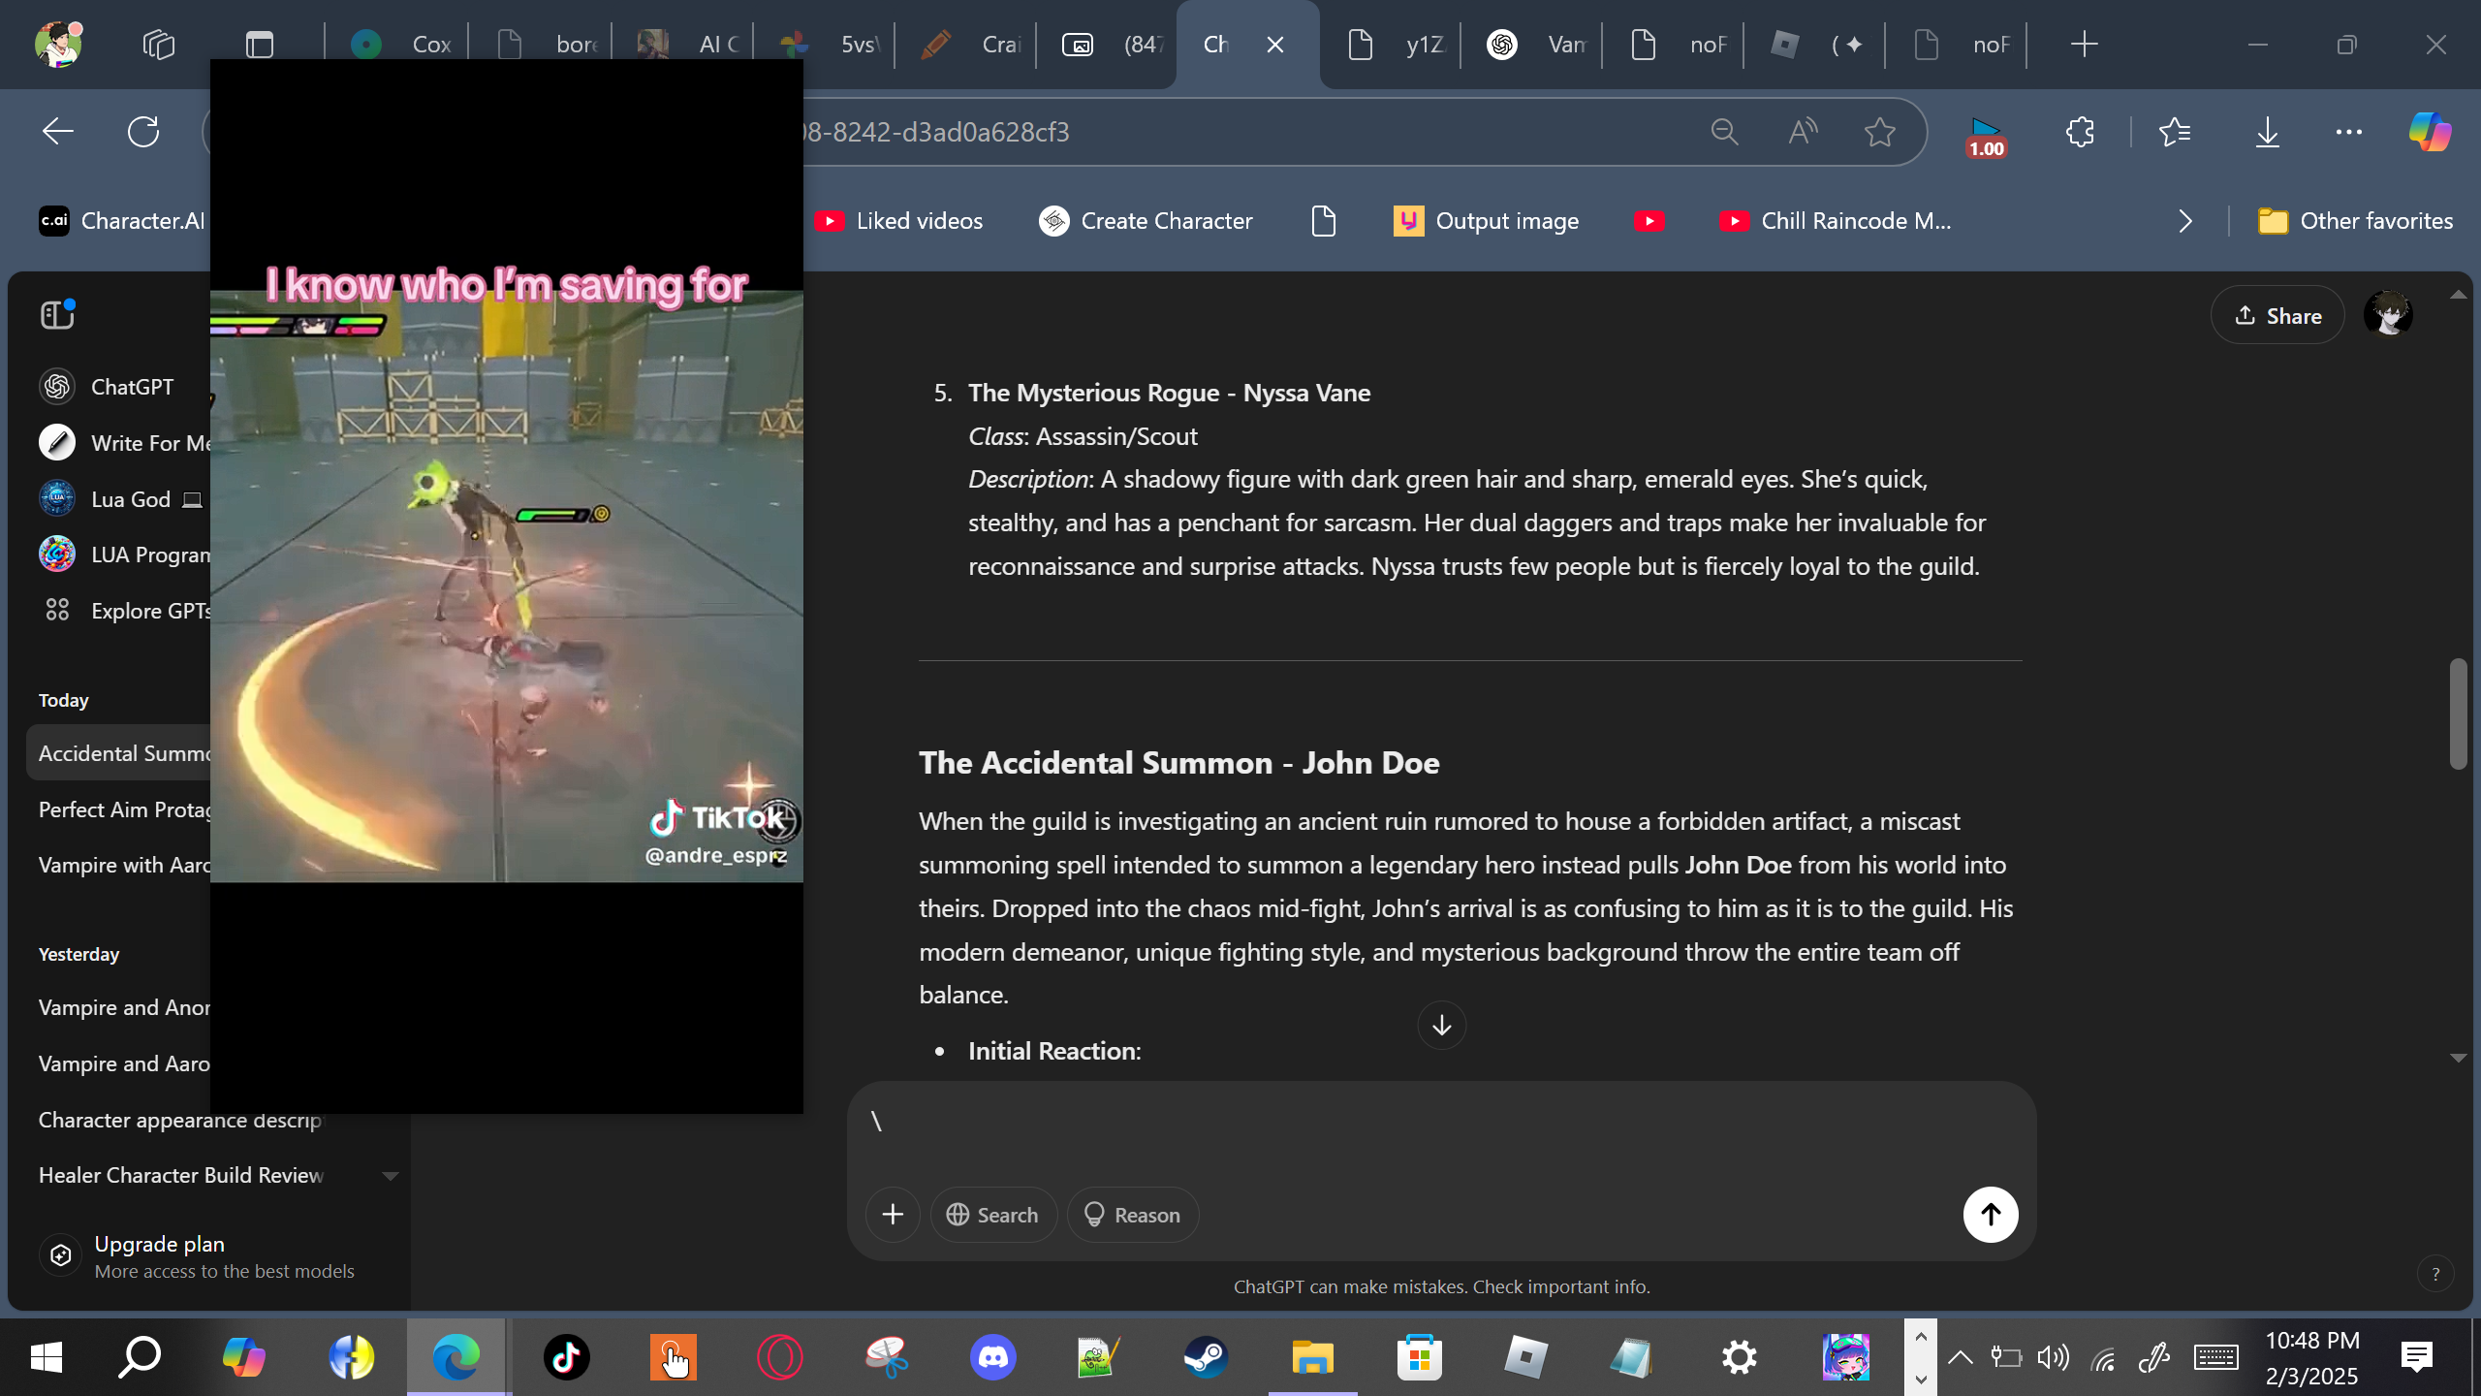Switch to the y1Z browser tab
This screenshot has height=1396, width=2481.
tap(1394, 45)
